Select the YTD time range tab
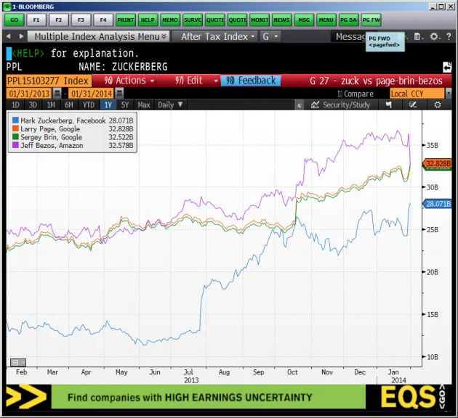 click(x=89, y=105)
